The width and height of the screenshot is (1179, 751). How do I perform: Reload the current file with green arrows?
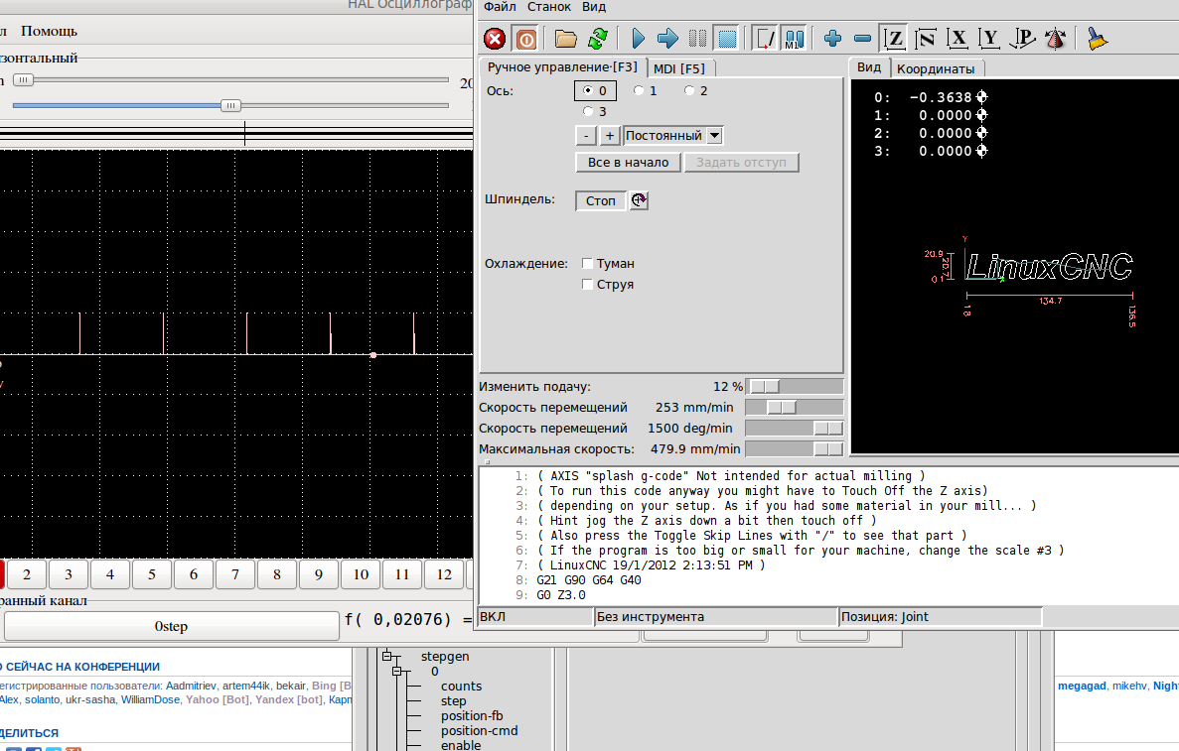click(597, 39)
